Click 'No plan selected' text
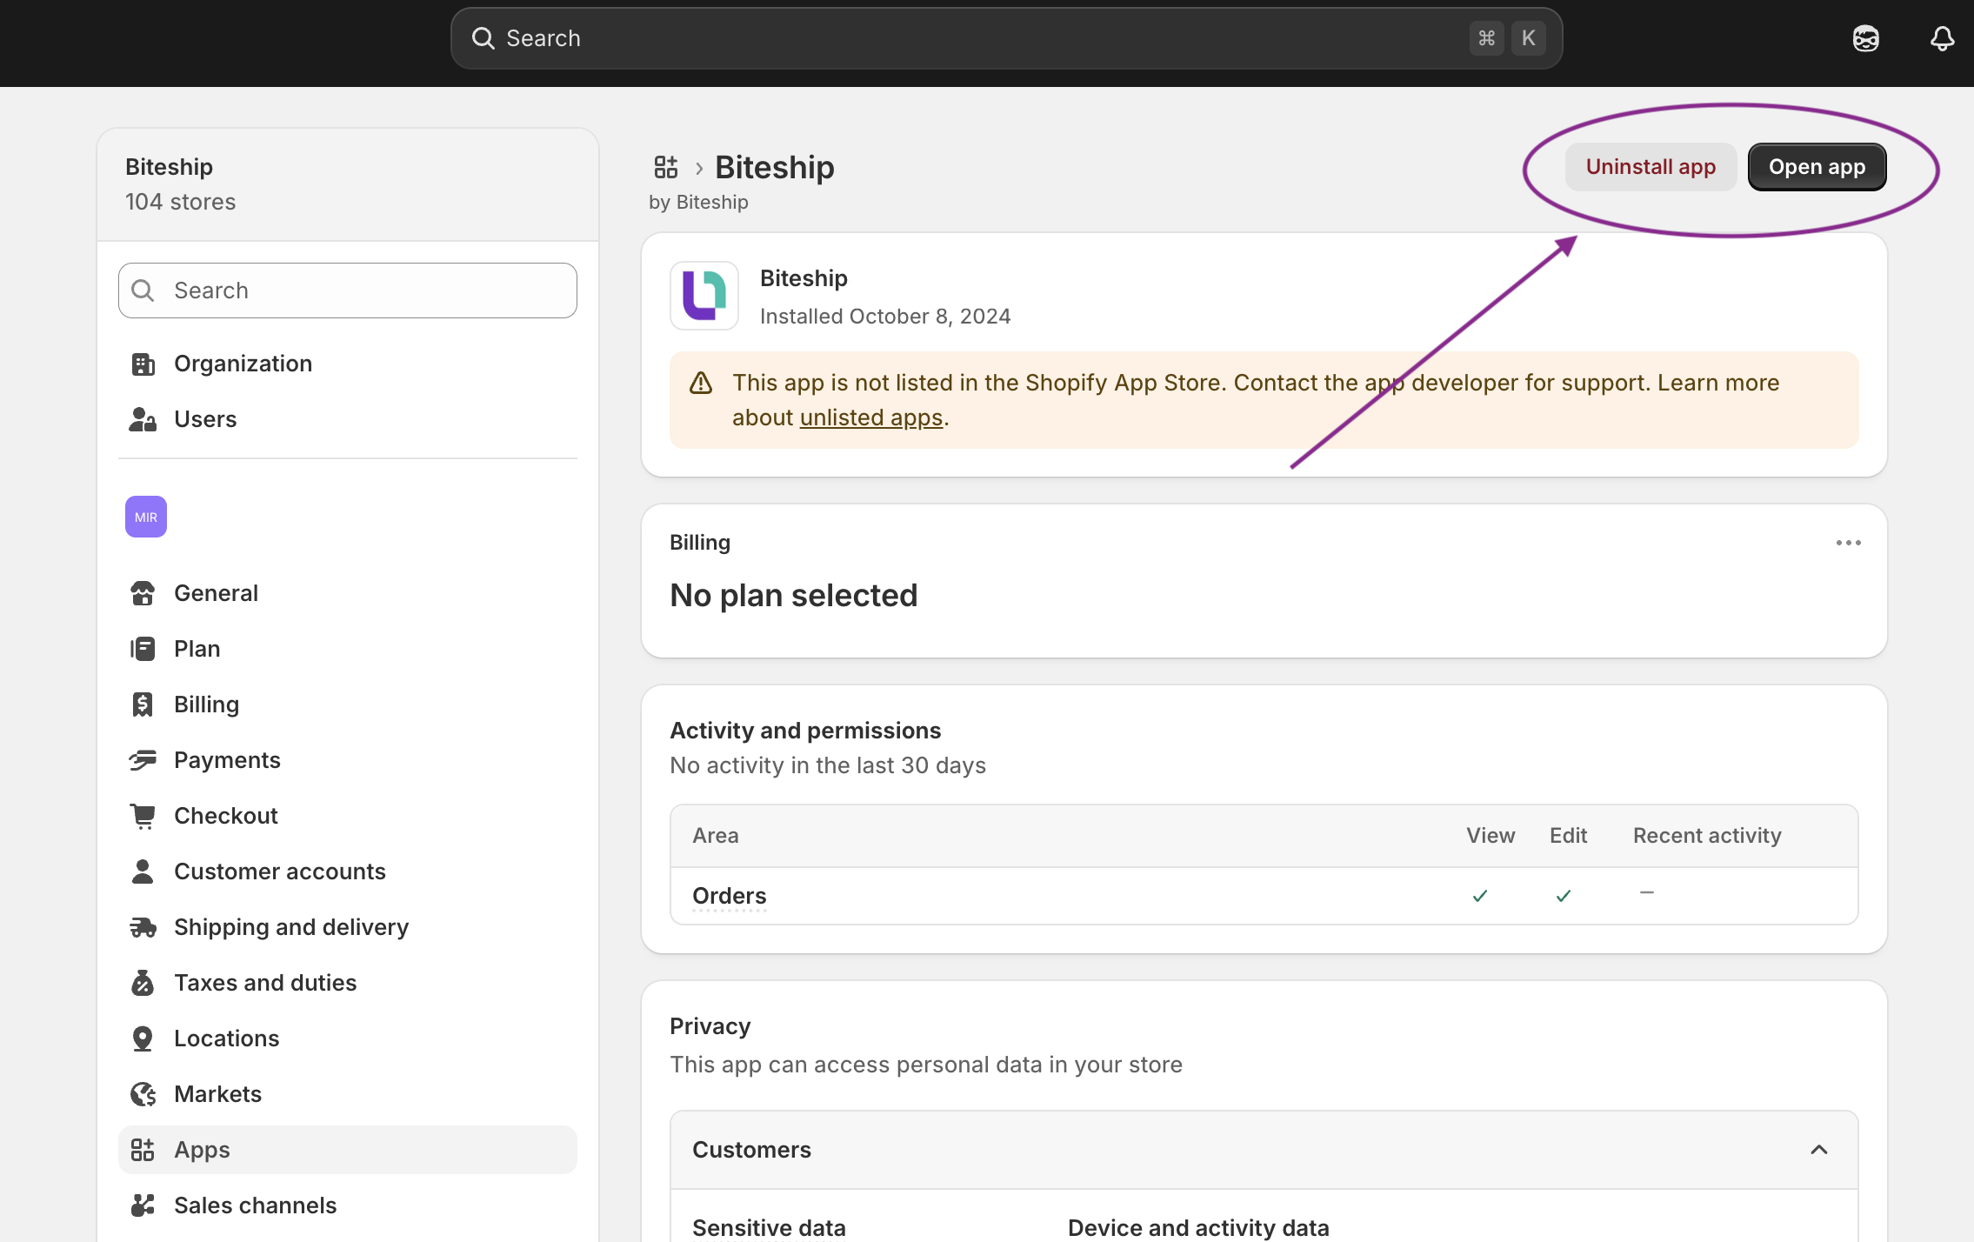The image size is (1974, 1242). 793,596
